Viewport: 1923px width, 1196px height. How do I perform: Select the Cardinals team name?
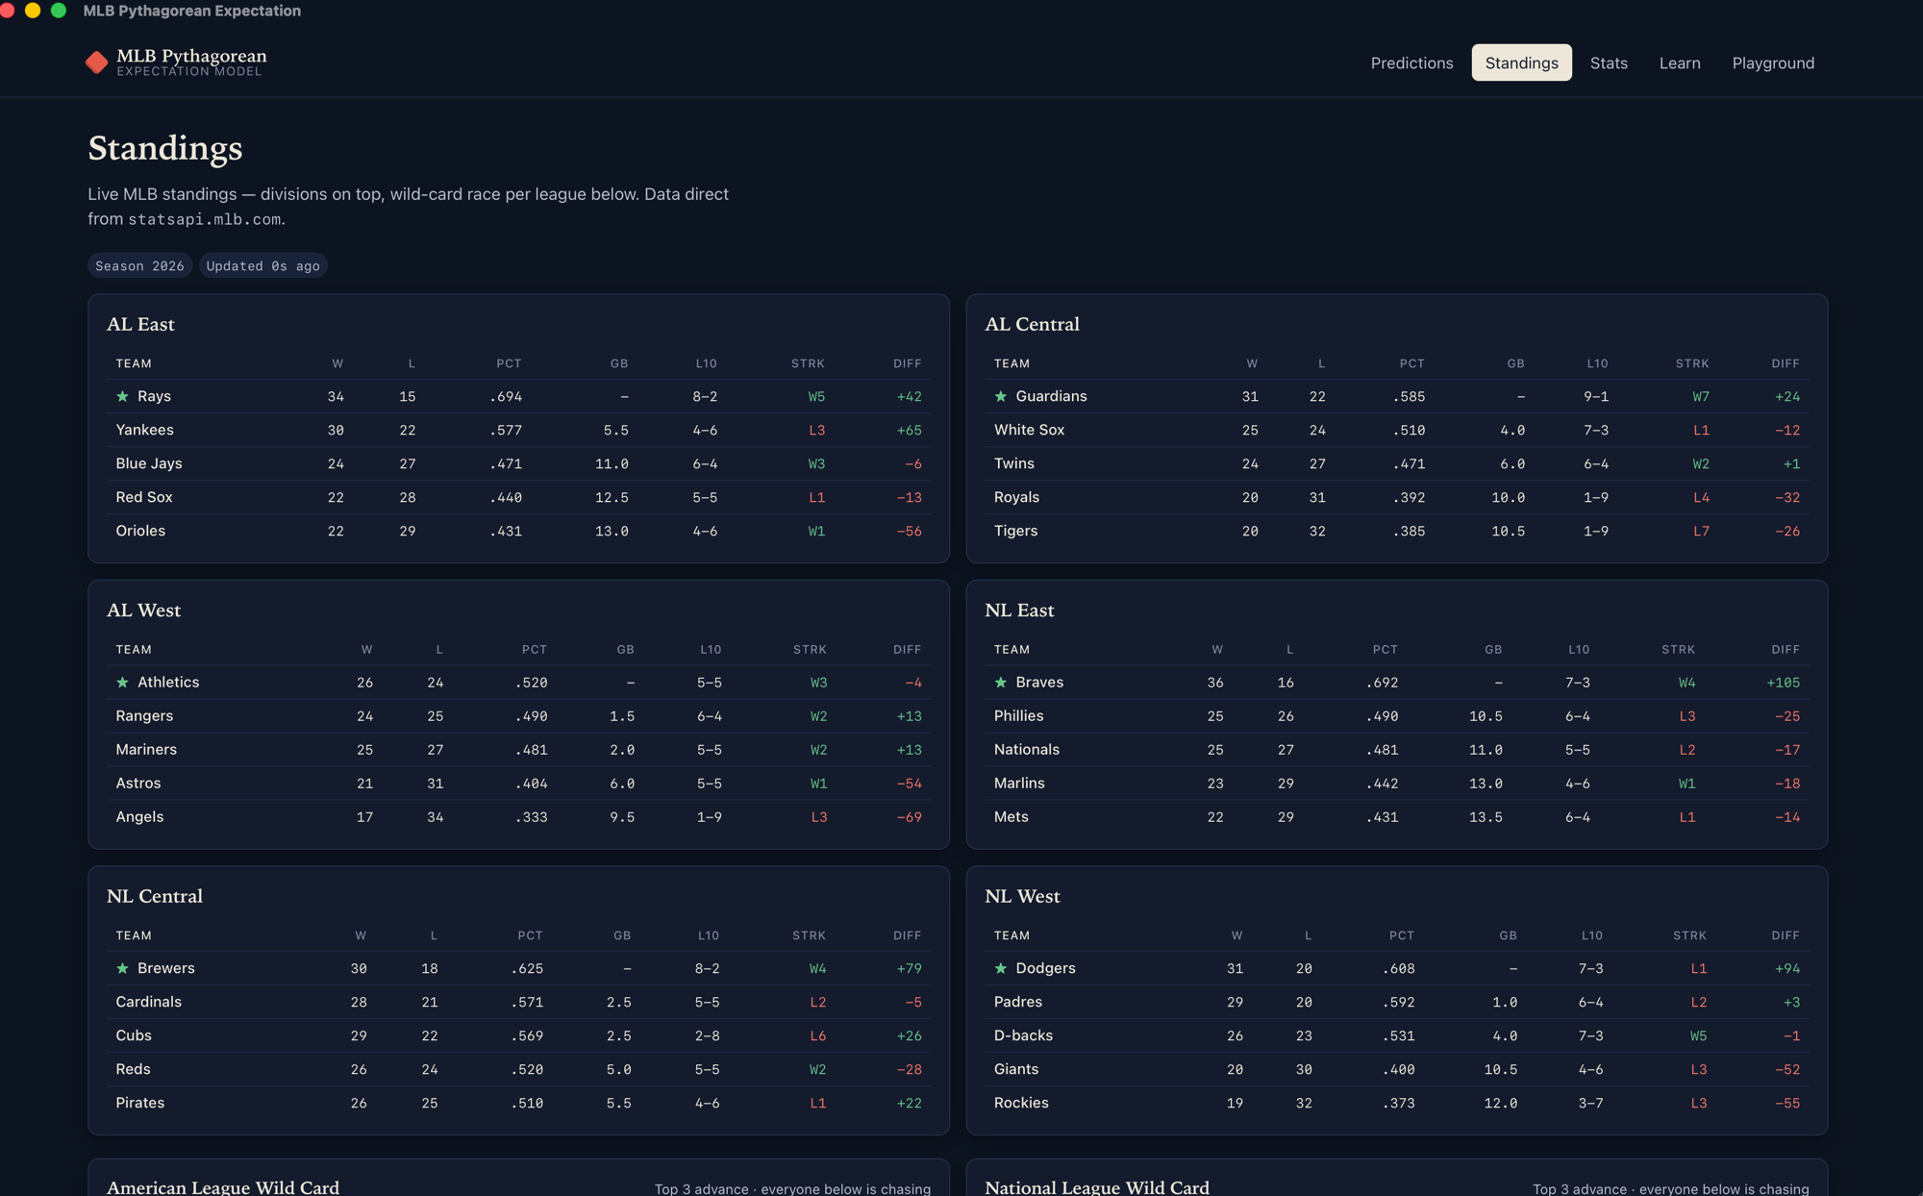click(x=148, y=1002)
